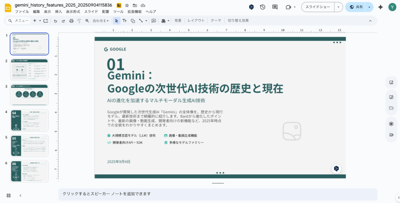The image size is (400, 203).
Task: Select slide 4 thumbnail in filmstrip
Action: [x=30, y=120]
